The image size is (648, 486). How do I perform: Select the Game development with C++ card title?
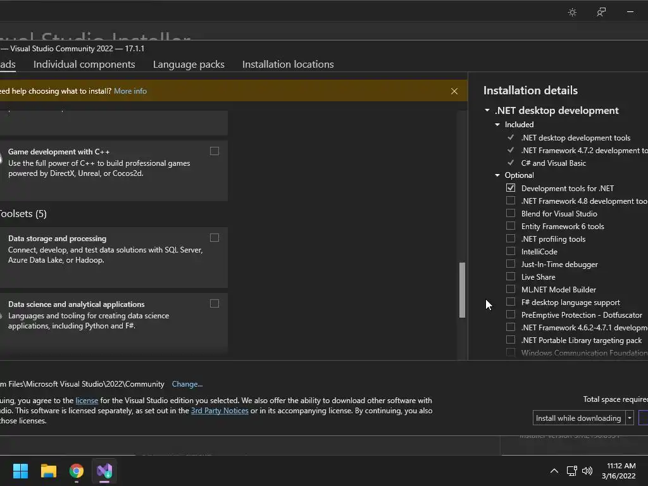pyautogui.click(x=59, y=152)
